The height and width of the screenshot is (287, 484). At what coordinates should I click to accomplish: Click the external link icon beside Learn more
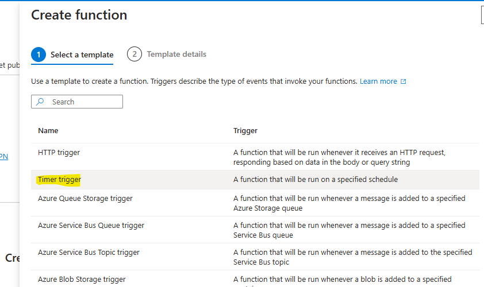click(403, 82)
